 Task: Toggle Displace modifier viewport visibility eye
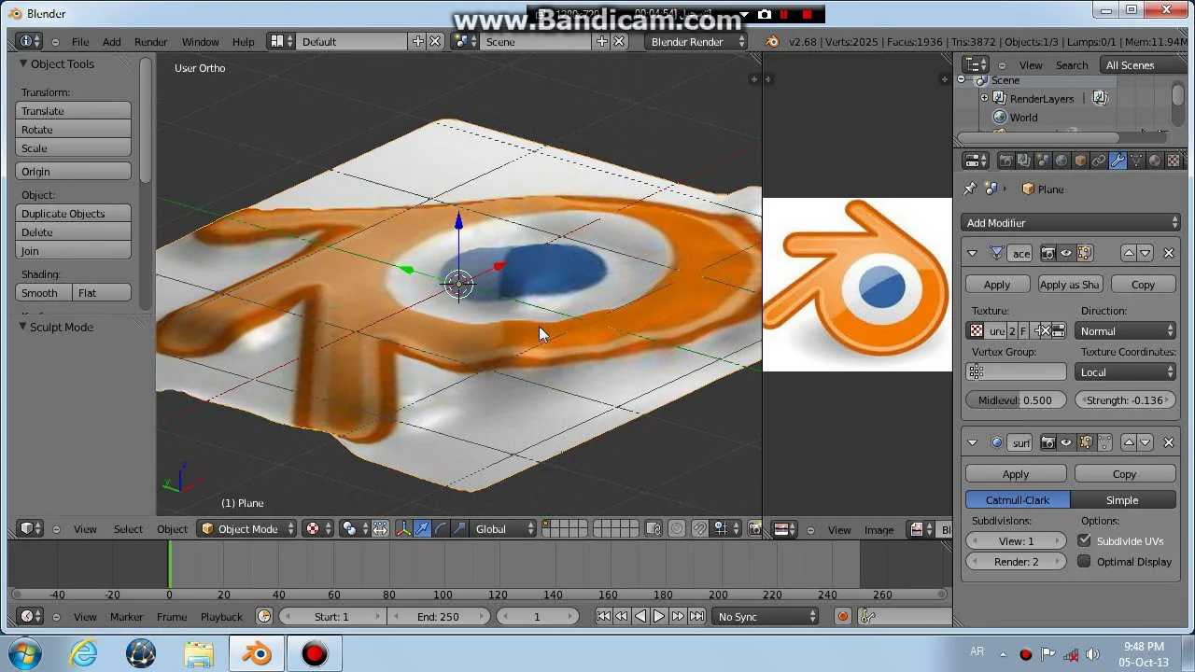pyautogui.click(x=1066, y=253)
